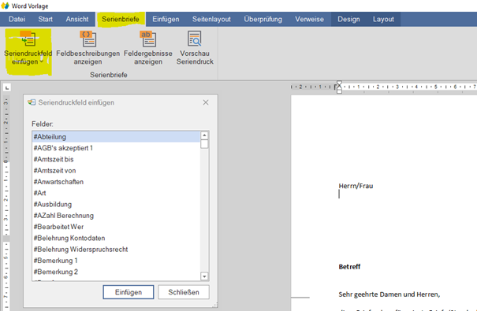Image resolution: width=477 pixels, height=311 pixels.
Task: Click Feldergebnisse anzeigen icon
Action: click(x=148, y=39)
